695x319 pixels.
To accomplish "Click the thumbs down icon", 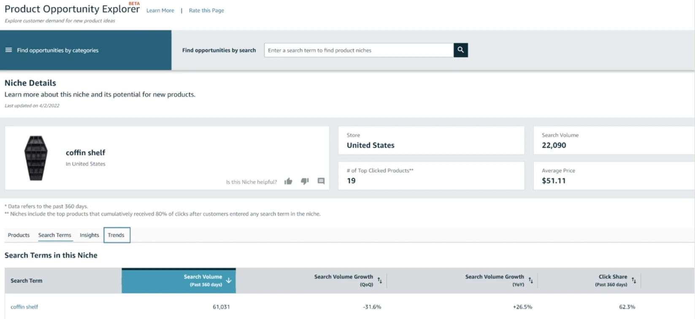I will (305, 181).
